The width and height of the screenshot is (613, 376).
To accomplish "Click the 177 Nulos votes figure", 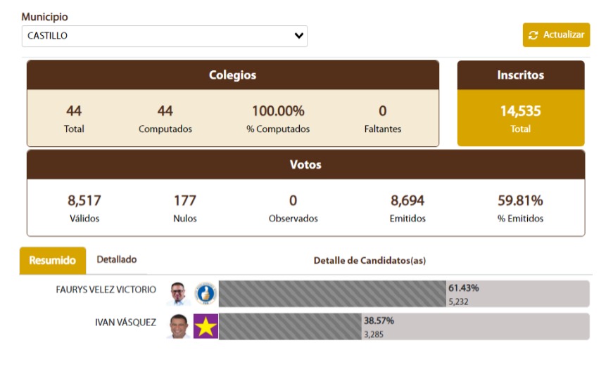I will pos(185,201).
